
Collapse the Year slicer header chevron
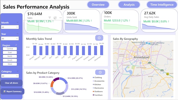[x=18, y=34]
